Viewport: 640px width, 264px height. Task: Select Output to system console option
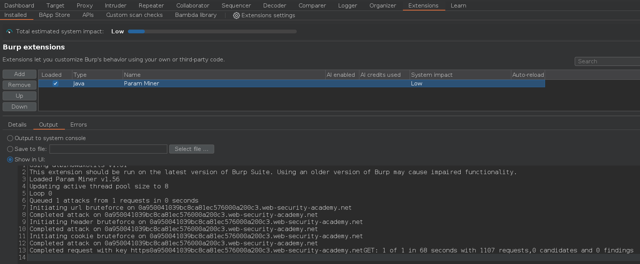(10, 138)
